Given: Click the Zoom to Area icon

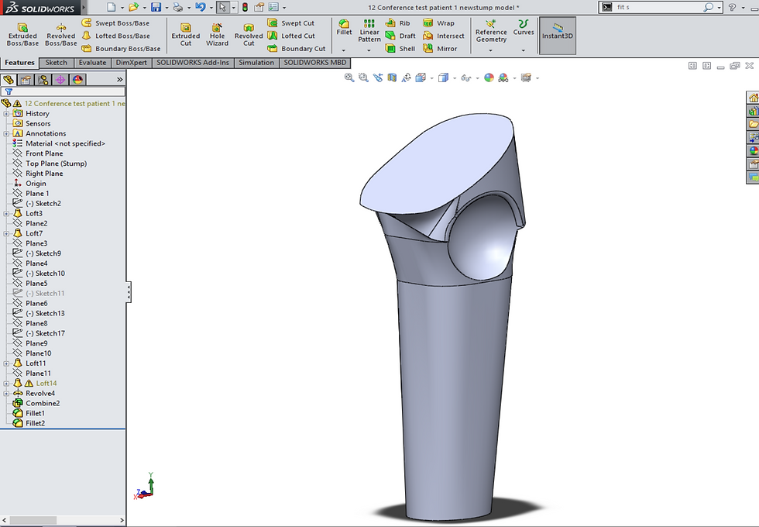Looking at the screenshot, I should (363, 77).
